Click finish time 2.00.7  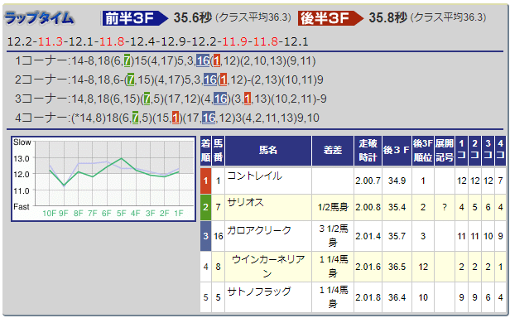[368, 181]
